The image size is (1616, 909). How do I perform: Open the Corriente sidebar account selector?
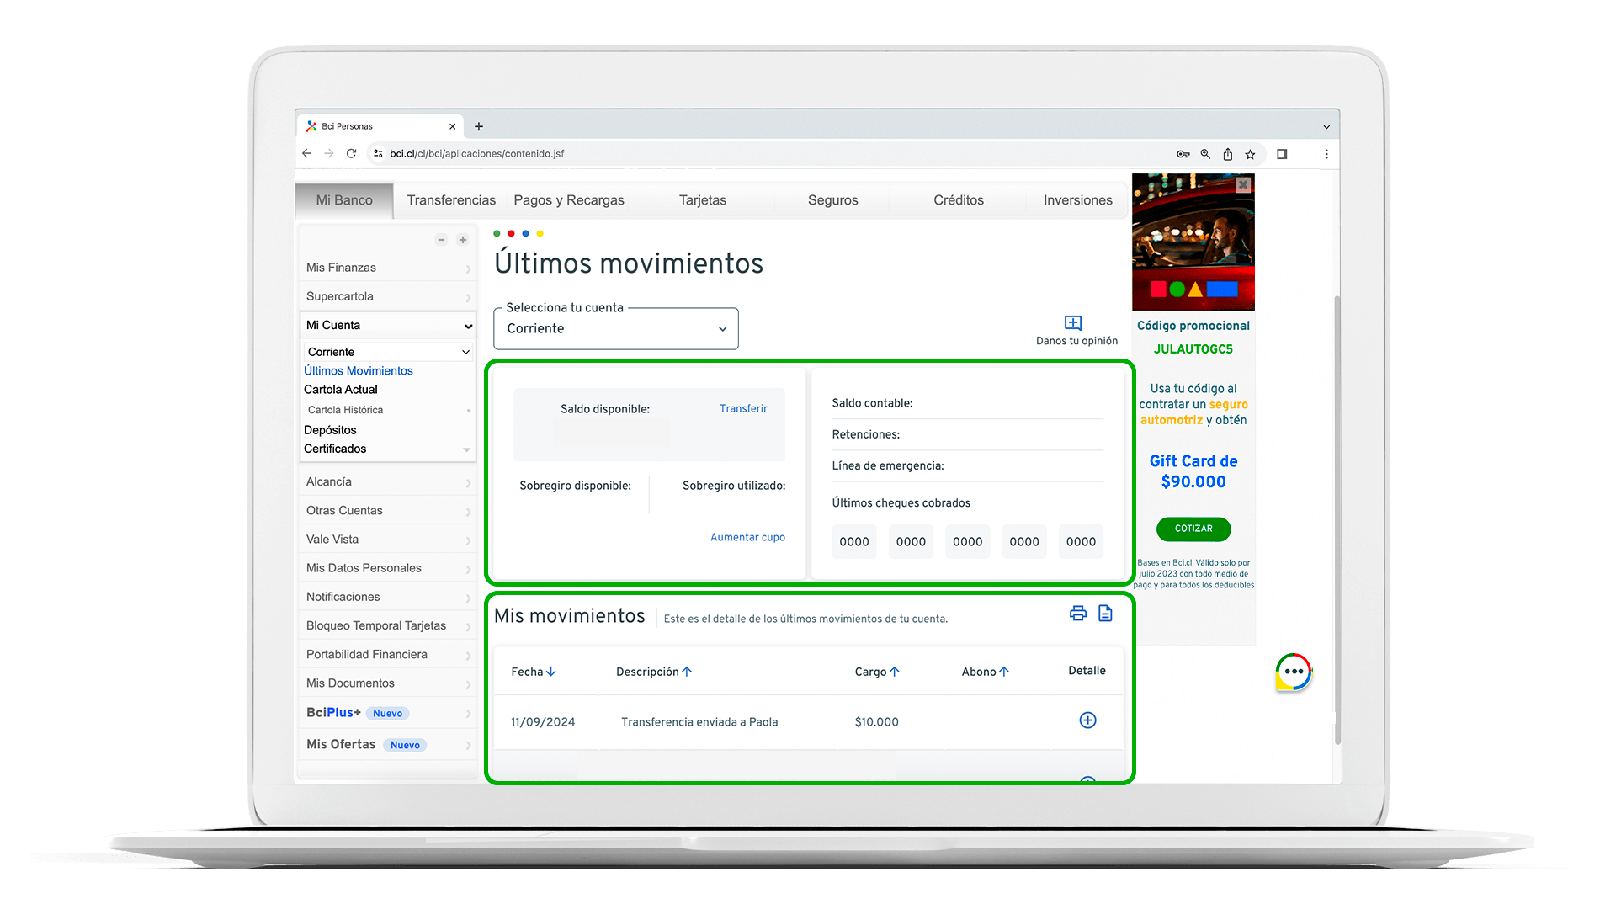pos(387,352)
